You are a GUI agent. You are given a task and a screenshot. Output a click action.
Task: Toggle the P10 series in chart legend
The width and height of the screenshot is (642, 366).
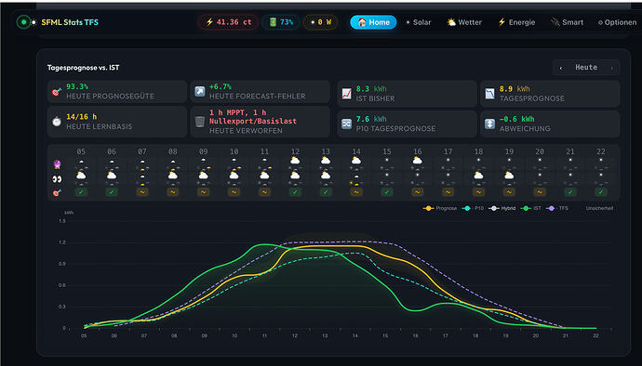click(x=473, y=208)
